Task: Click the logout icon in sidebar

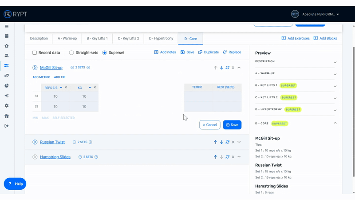Action: 7,126
